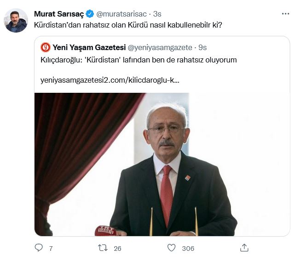Click the reply count number 7
The width and height of the screenshot is (295, 260).
(51, 248)
